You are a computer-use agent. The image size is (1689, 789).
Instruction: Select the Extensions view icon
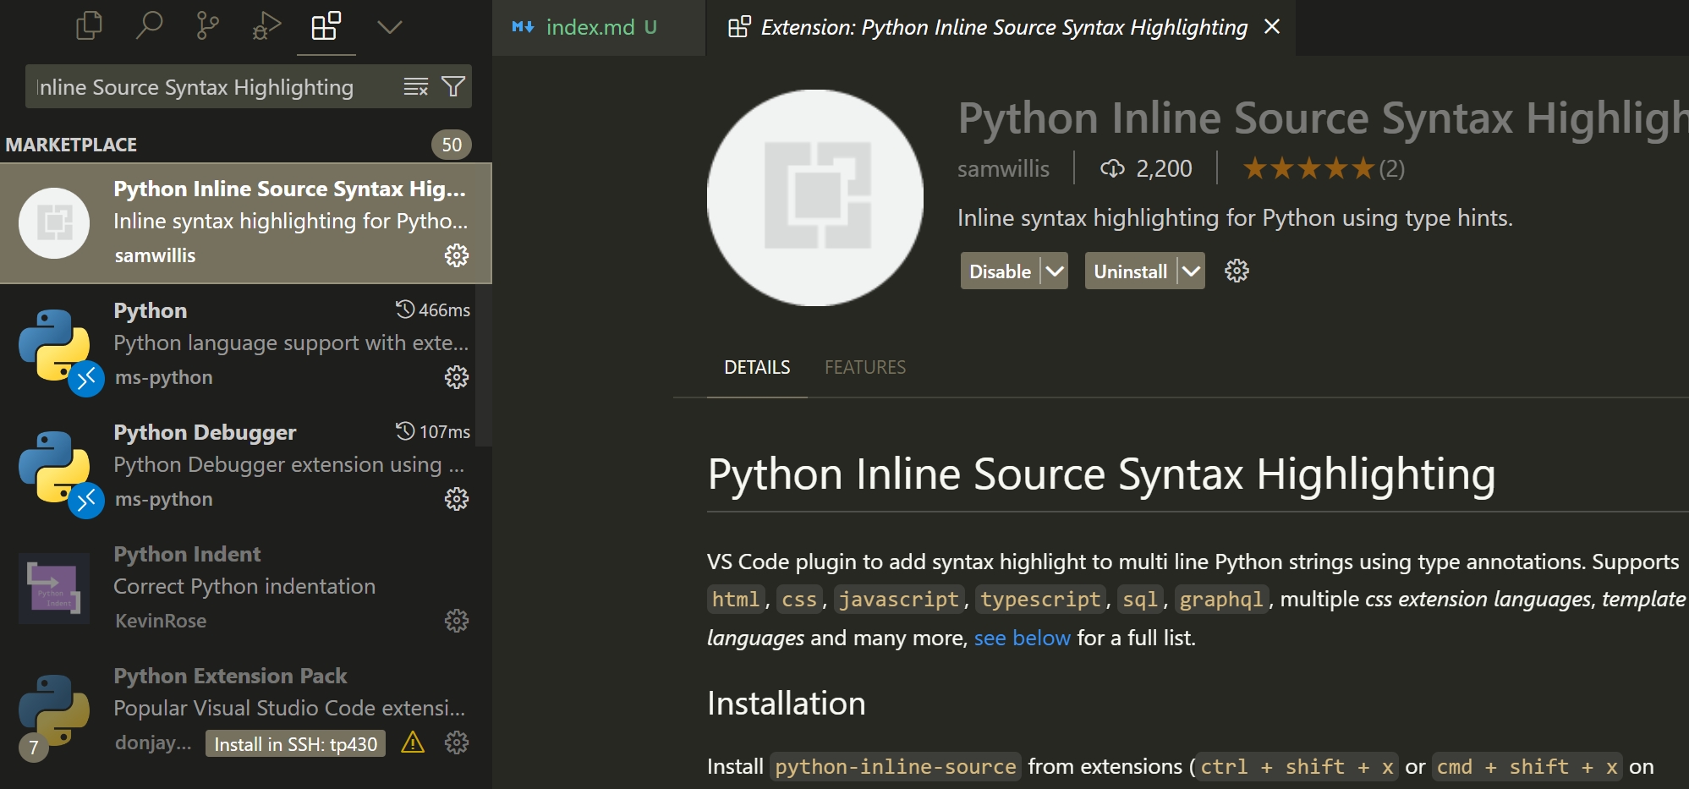326,26
